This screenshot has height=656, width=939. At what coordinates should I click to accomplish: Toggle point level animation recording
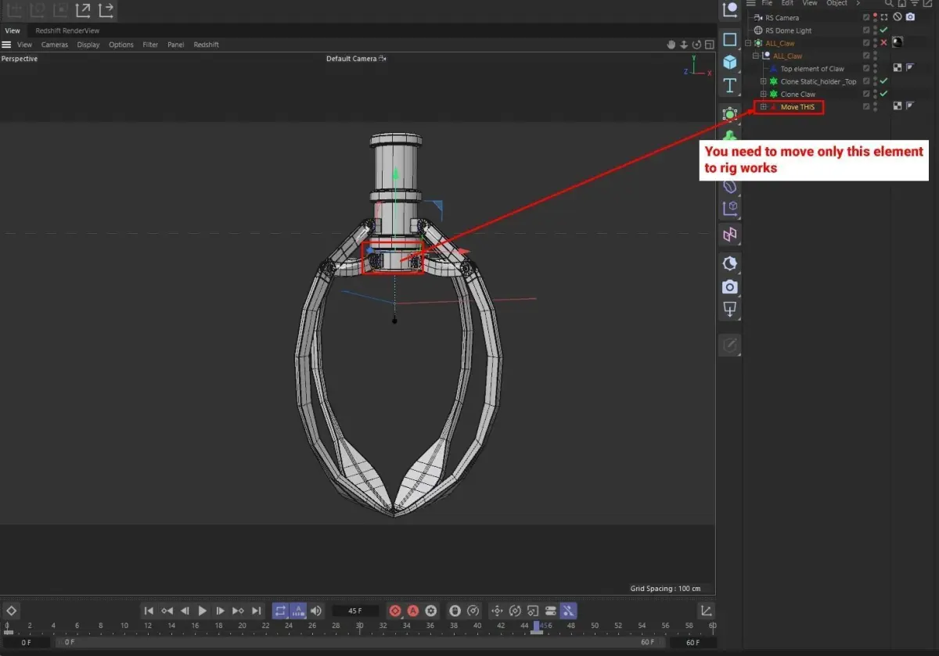click(x=569, y=611)
